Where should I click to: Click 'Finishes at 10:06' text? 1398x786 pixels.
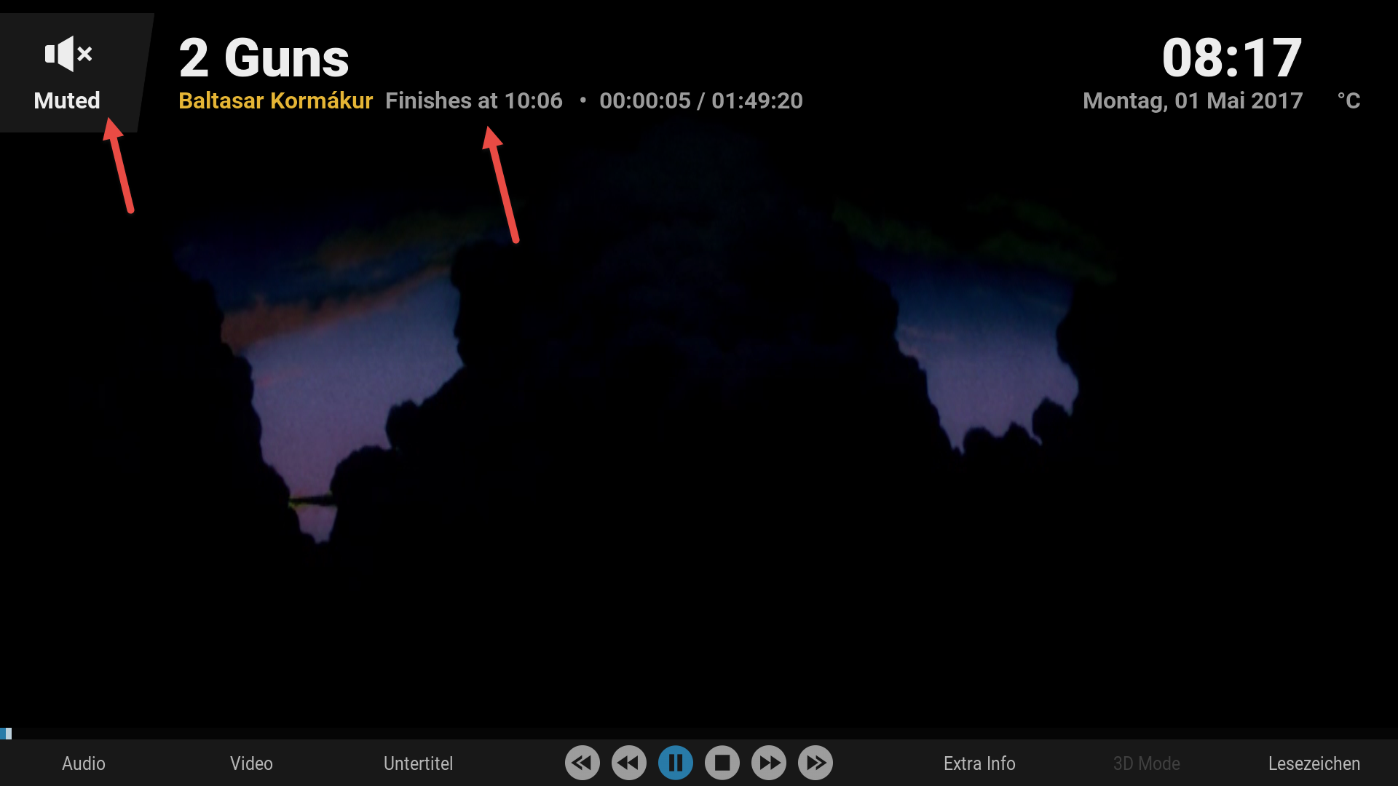(x=474, y=100)
